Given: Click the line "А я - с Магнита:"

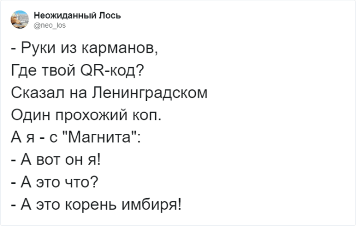Looking at the screenshot, I should click(x=76, y=138).
